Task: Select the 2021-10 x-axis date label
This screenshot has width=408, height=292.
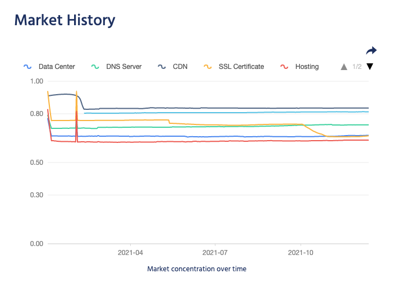Action: coord(300,253)
